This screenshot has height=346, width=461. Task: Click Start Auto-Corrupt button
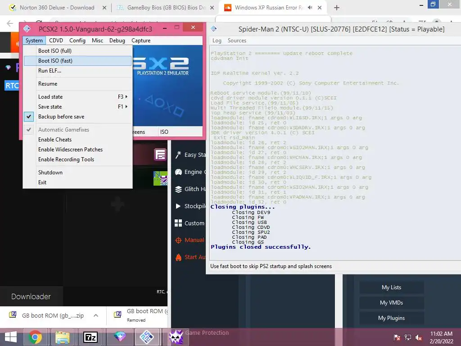[x=190, y=257]
